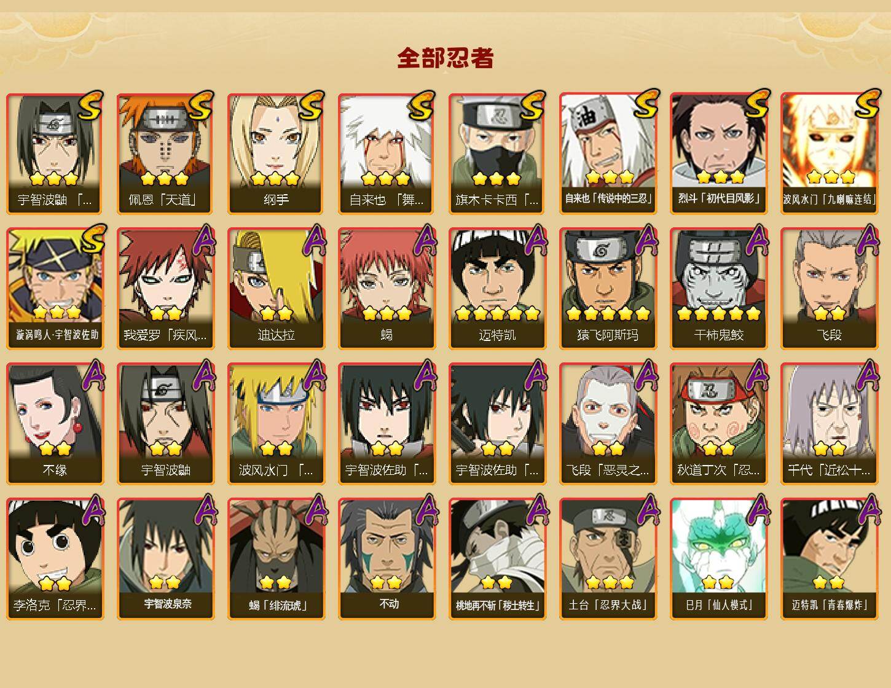
Task: Click the 蝎「绯流琥」ninja card
Action: pos(276,558)
